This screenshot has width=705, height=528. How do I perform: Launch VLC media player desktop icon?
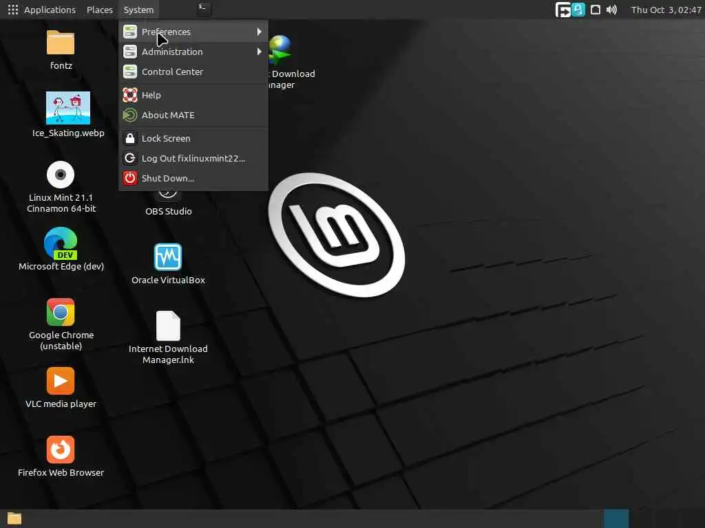pyautogui.click(x=61, y=381)
